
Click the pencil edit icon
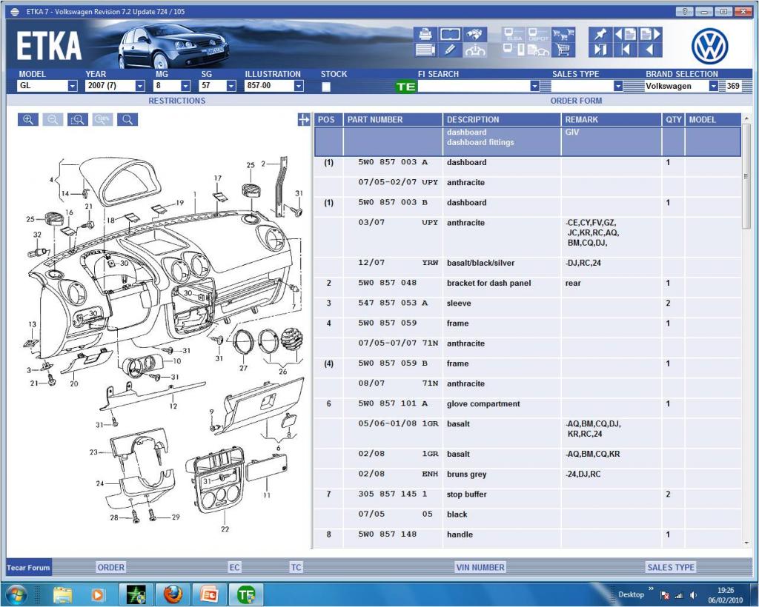pyautogui.click(x=450, y=50)
